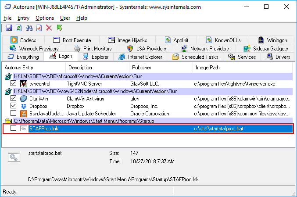Switch to the Boot Execute tab
The height and width of the screenshot is (197, 297).
(72, 40)
